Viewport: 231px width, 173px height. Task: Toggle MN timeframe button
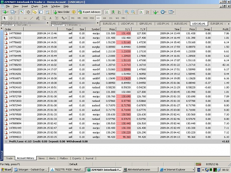[123, 18]
